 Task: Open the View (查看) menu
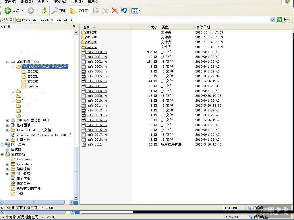tap(43, 1)
